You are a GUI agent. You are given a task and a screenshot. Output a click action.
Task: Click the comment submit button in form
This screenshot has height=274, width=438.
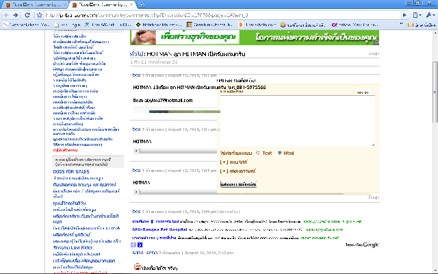238,184
